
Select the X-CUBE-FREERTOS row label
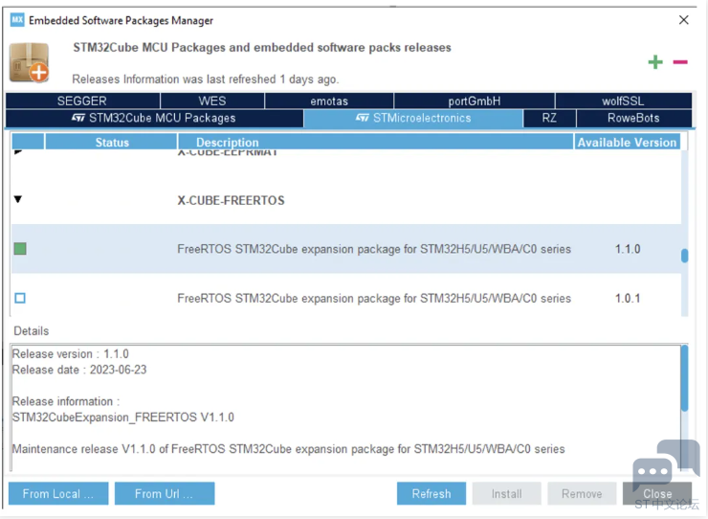tap(231, 201)
